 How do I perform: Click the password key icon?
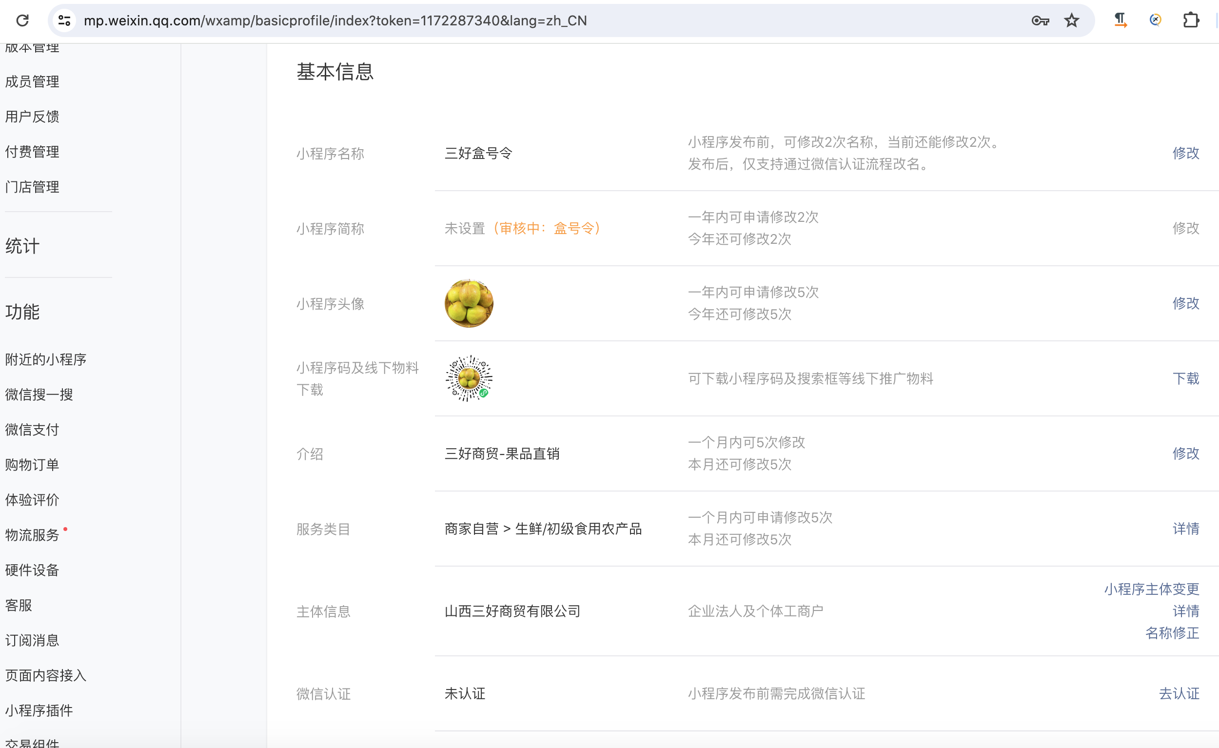pos(1040,20)
